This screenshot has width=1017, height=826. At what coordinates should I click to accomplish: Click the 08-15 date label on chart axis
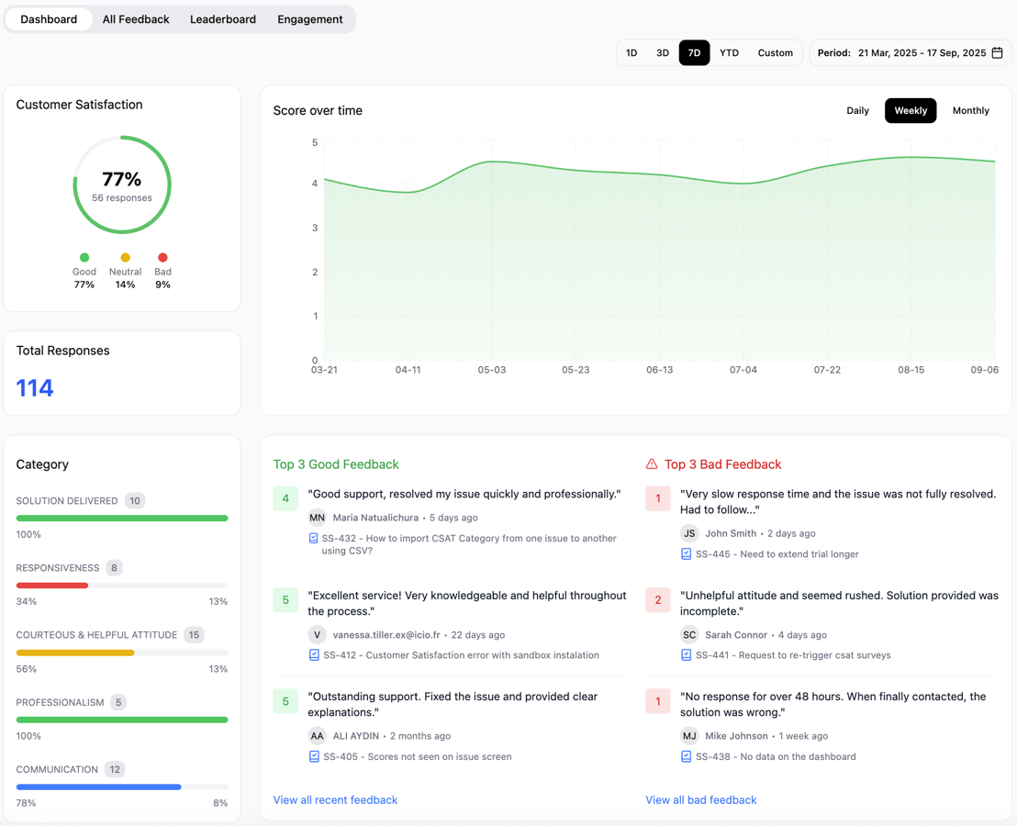click(x=911, y=370)
